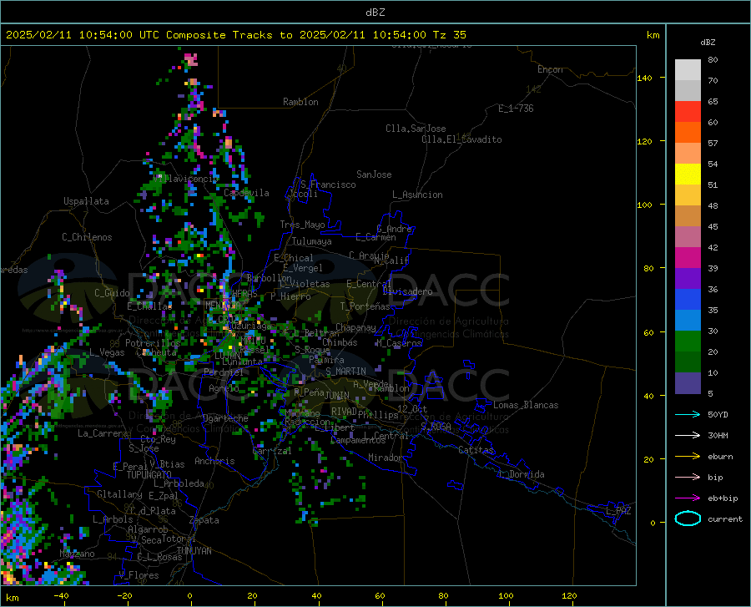Click the '65' value on the dBZ scale

713,102
